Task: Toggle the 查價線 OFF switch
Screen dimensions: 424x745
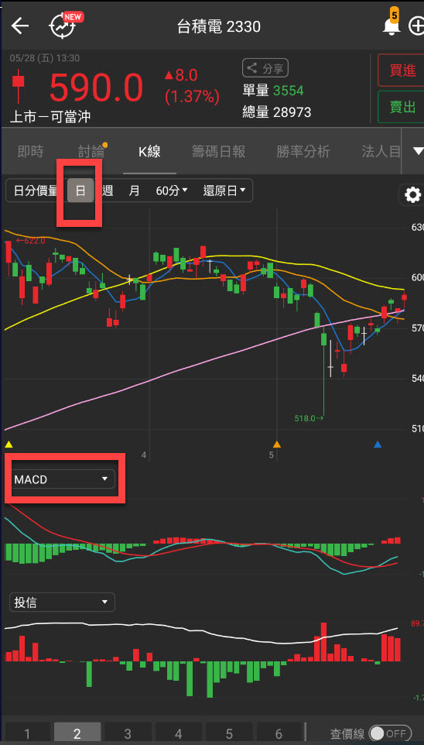Action: [x=391, y=733]
